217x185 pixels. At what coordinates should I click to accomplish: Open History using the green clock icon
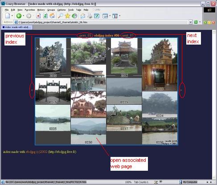pos(74,16)
